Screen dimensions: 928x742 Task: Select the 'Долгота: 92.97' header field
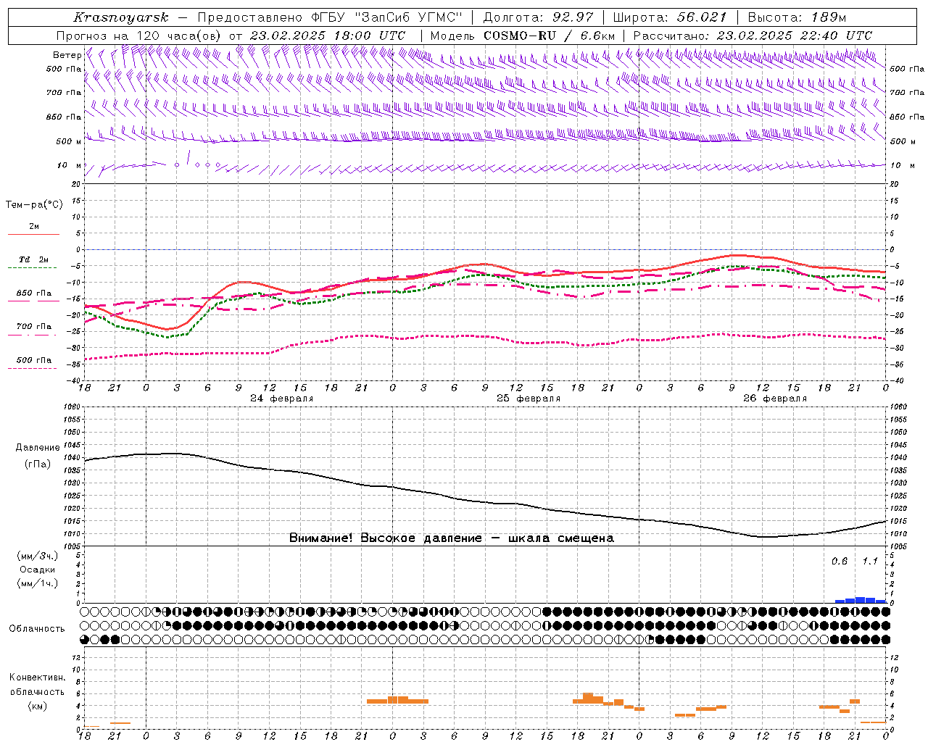pyautogui.click(x=538, y=17)
